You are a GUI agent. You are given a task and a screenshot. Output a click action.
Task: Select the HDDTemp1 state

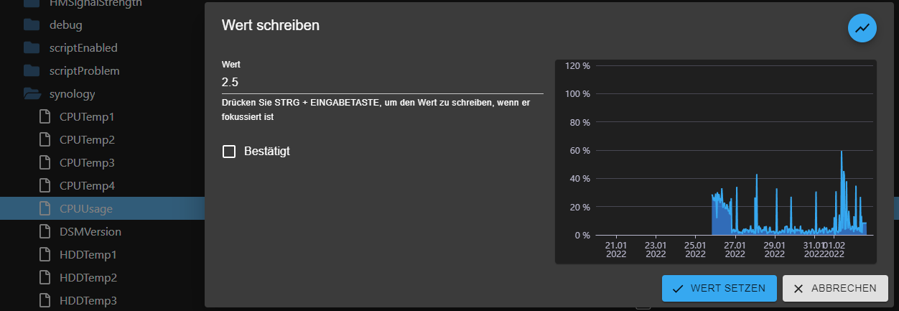(88, 254)
